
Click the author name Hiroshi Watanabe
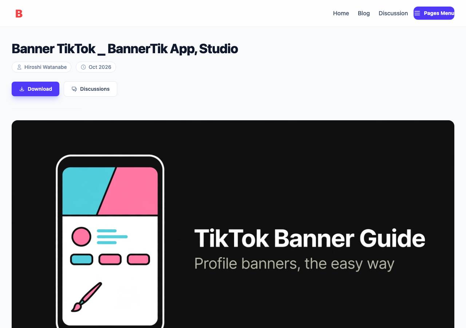[46, 67]
